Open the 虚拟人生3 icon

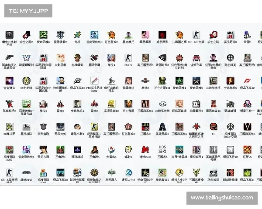pos(128,173)
